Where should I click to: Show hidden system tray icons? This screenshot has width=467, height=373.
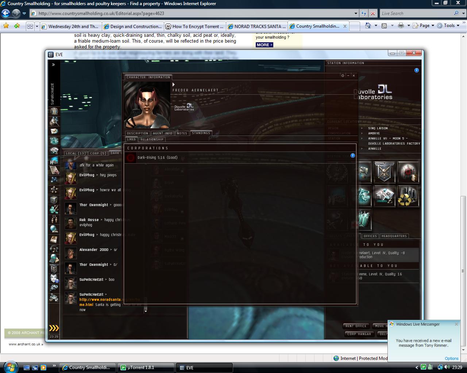point(417,368)
